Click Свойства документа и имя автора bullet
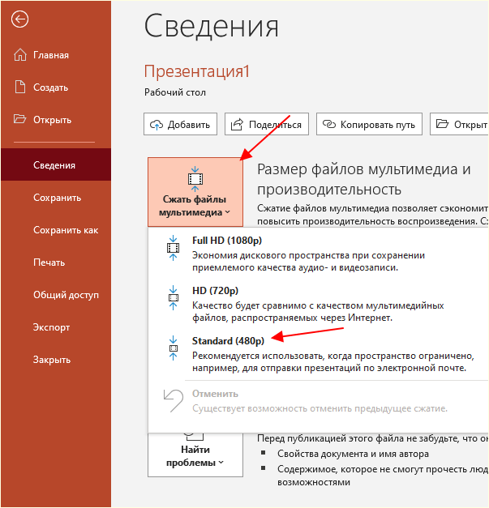This screenshot has height=508, width=489. point(353,454)
